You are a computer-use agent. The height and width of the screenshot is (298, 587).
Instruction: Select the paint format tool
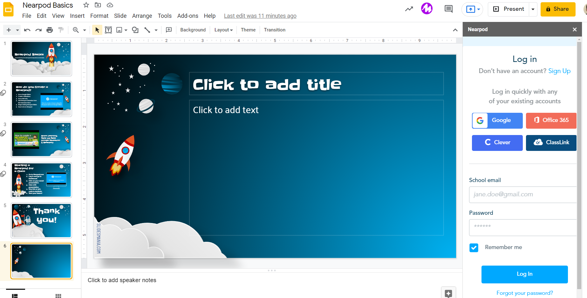click(61, 30)
